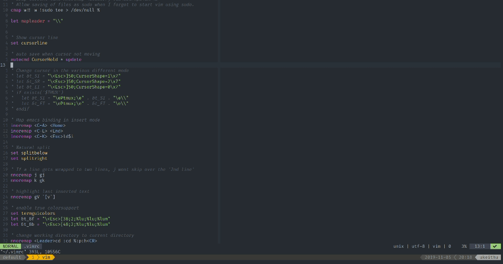Click the 'Natural split' comment
The height and width of the screenshot is (264, 503).
30,147
